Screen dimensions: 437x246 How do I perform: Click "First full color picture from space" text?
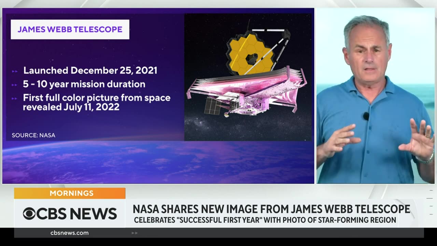97,98
